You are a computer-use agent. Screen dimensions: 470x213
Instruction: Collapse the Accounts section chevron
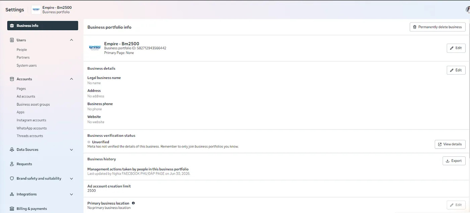pyautogui.click(x=72, y=79)
